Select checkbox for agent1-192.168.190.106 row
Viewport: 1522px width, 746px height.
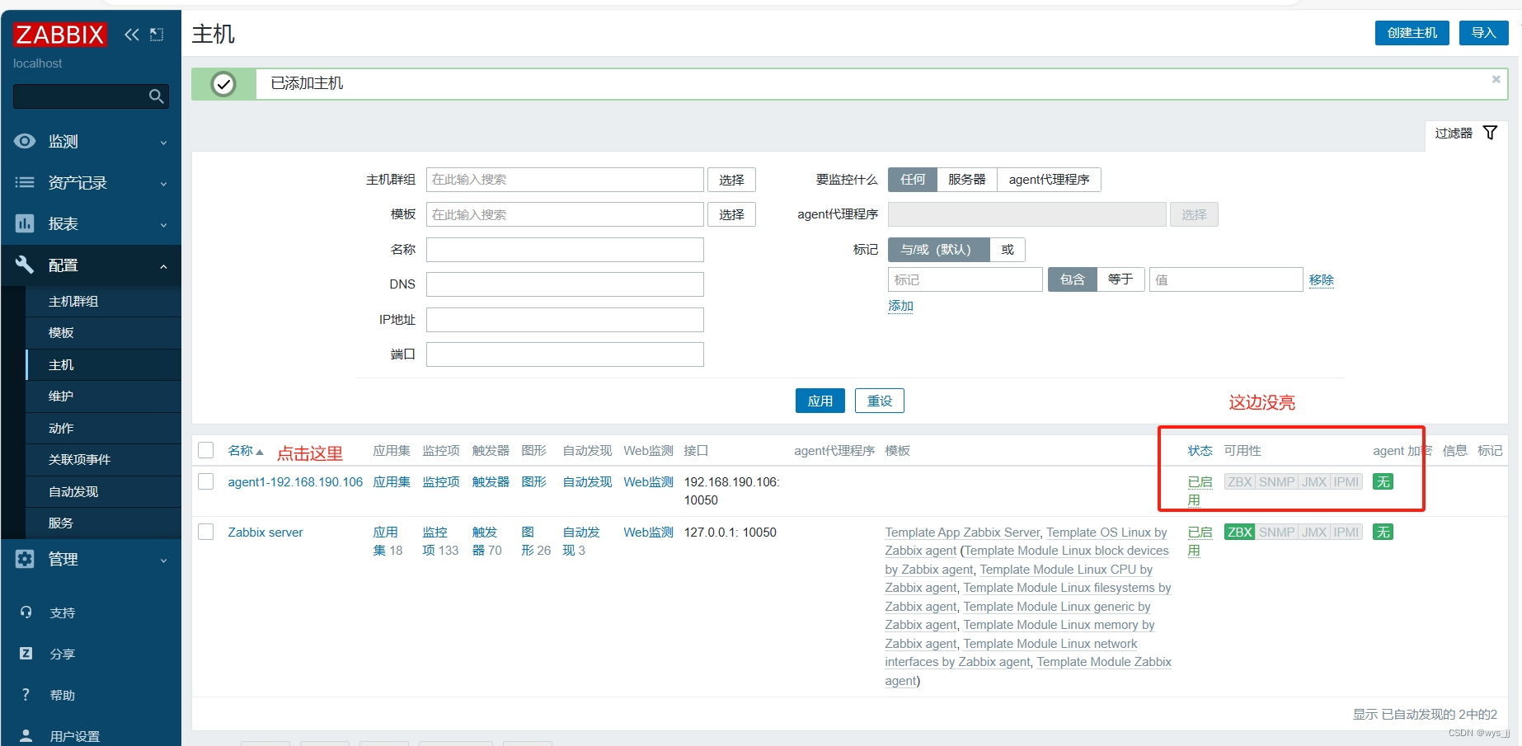[206, 481]
